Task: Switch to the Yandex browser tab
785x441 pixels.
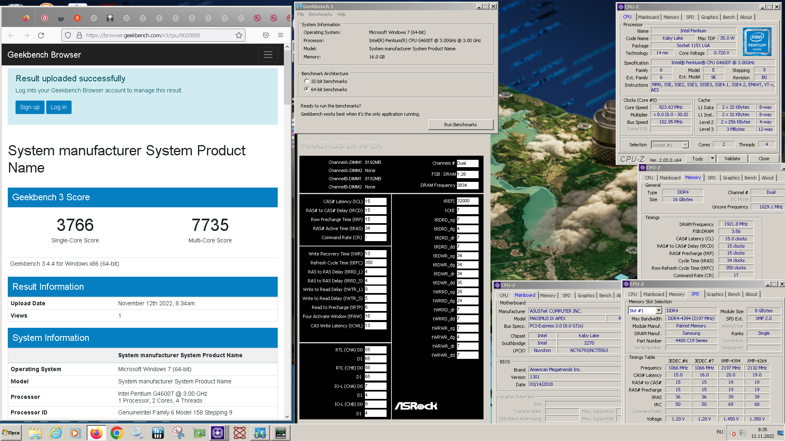Action: coord(77,18)
